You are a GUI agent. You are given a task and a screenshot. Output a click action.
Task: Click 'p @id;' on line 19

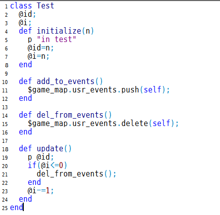tap(41, 157)
